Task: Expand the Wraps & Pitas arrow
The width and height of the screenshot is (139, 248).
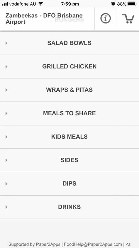Action: coord(6,90)
